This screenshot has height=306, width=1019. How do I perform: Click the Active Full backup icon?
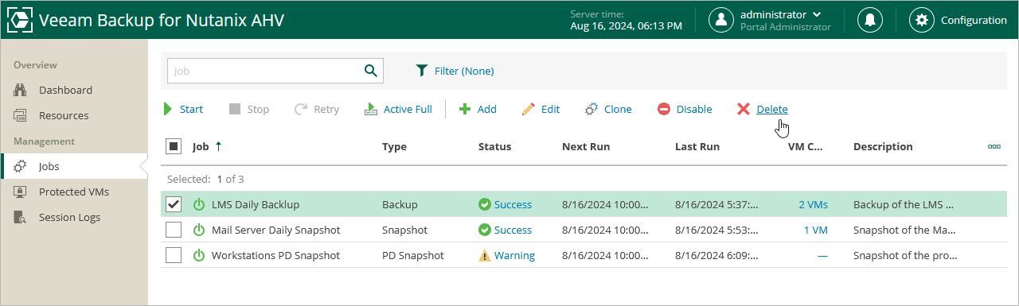tap(371, 109)
